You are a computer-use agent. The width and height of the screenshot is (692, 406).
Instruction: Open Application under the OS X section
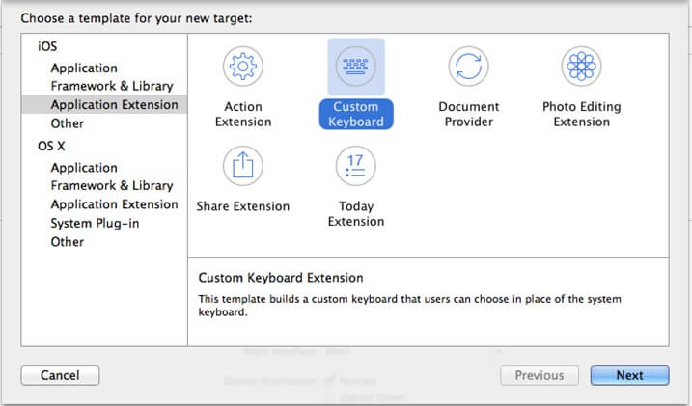pyautogui.click(x=84, y=168)
